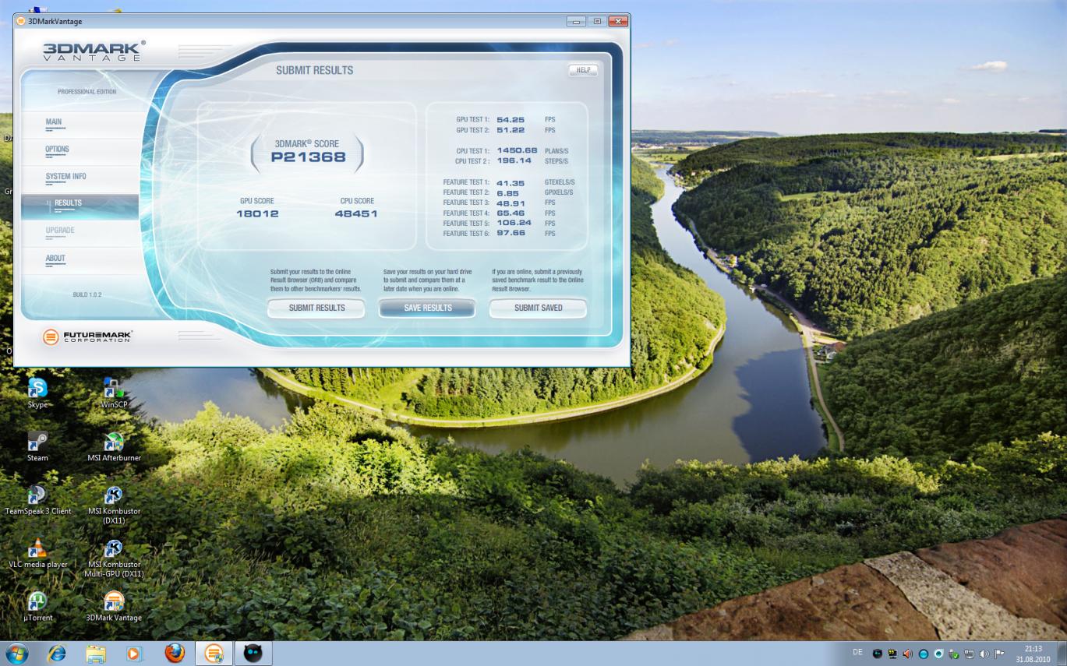Launch Firefox from the taskbar

(175, 653)
